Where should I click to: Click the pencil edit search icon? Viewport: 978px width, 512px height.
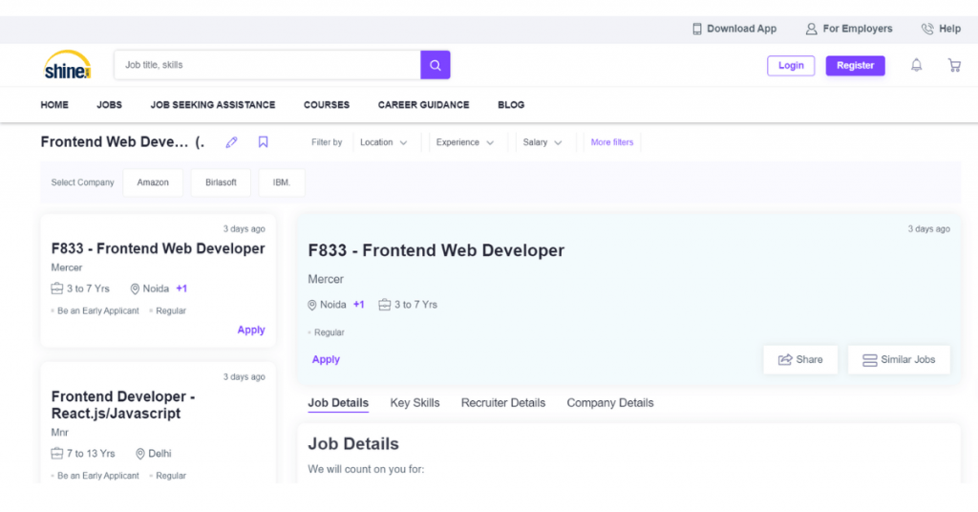tap(231, 142)
